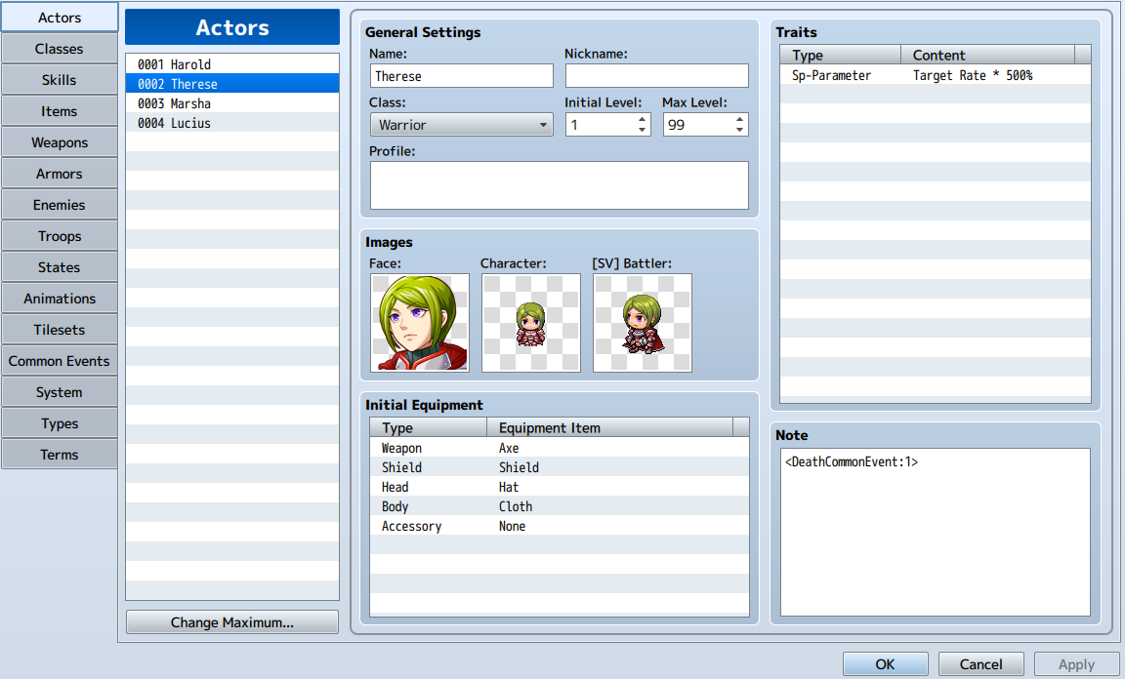Select actor 0001 Harold

(x=232, y=63)
